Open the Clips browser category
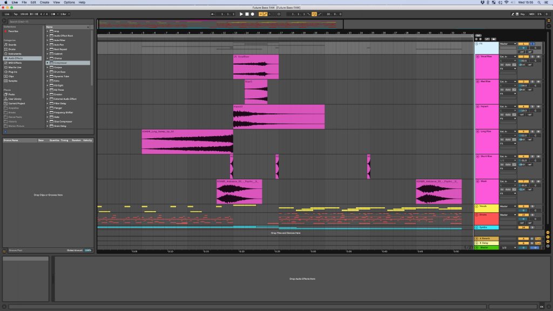The height and width of the screenshot is (311, 553). tap(11, 76)
